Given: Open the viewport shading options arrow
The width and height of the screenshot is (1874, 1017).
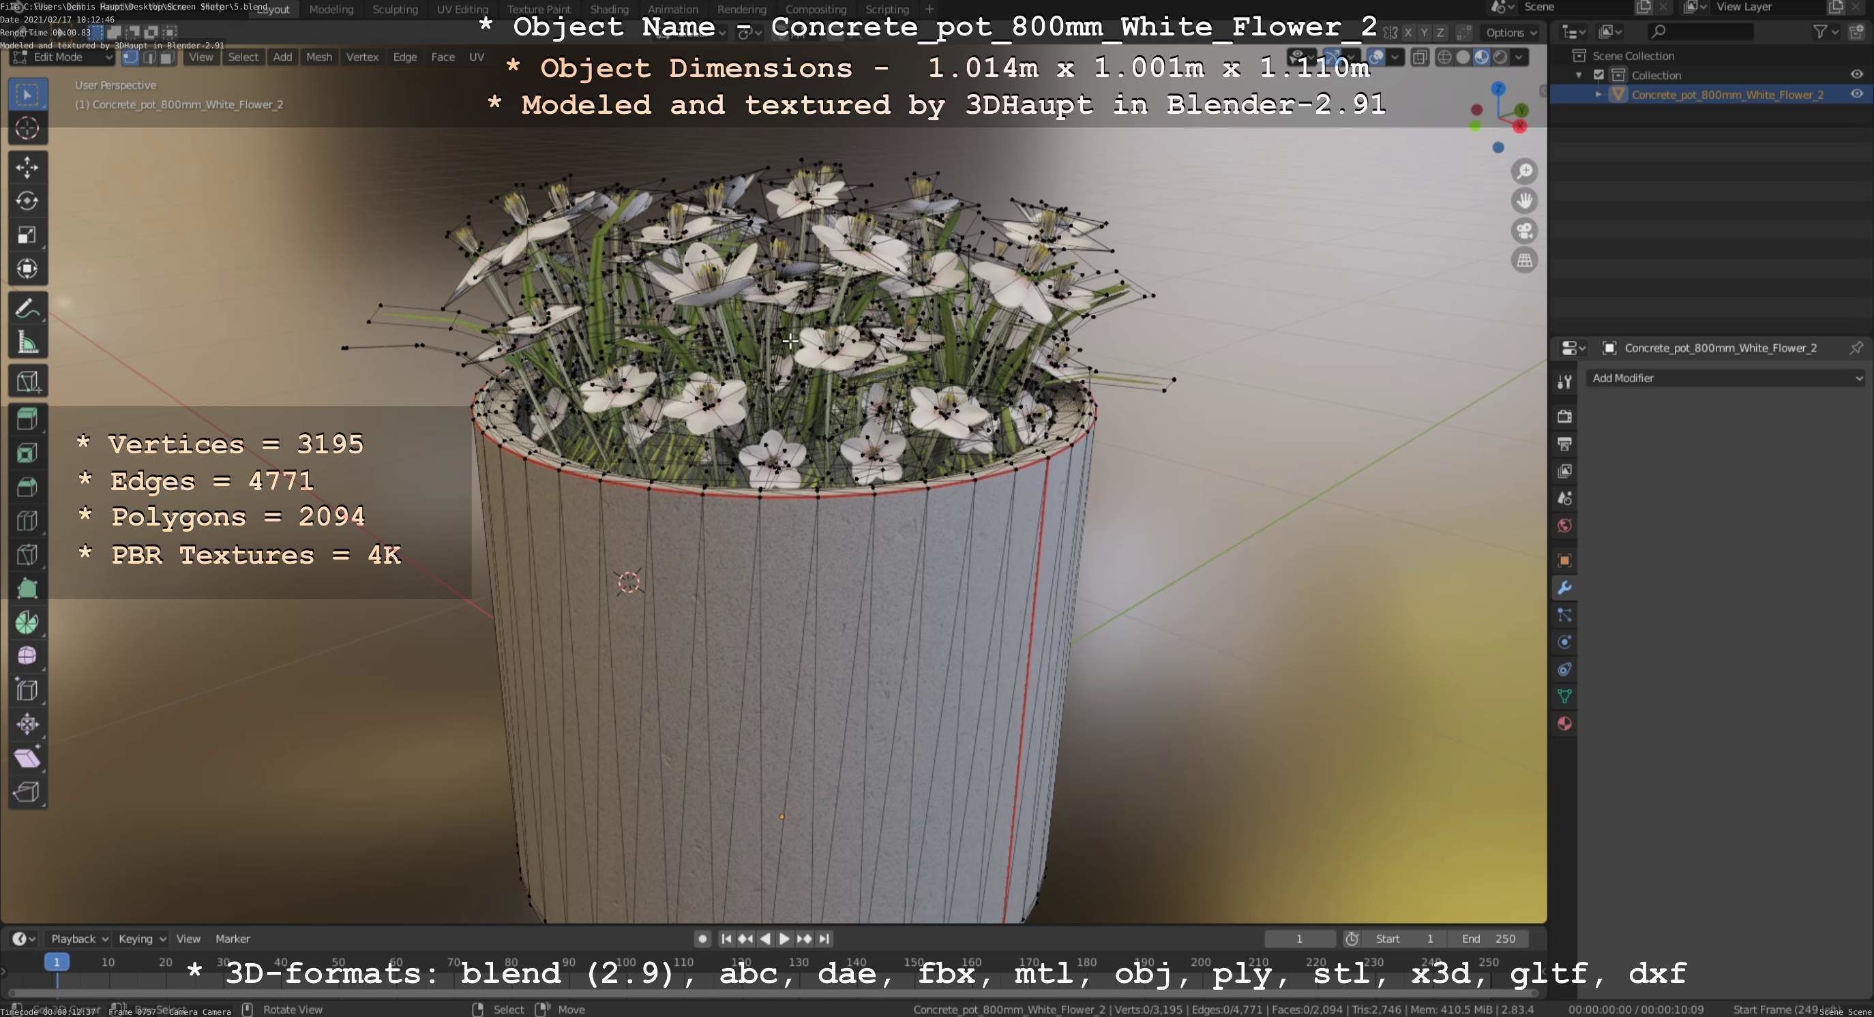Looking at the screenshot, I should [1519, 57].
